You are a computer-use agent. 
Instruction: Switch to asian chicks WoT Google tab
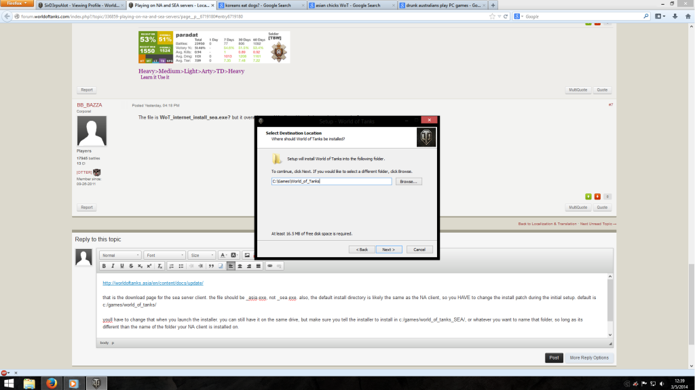click(x=352, y=5)
